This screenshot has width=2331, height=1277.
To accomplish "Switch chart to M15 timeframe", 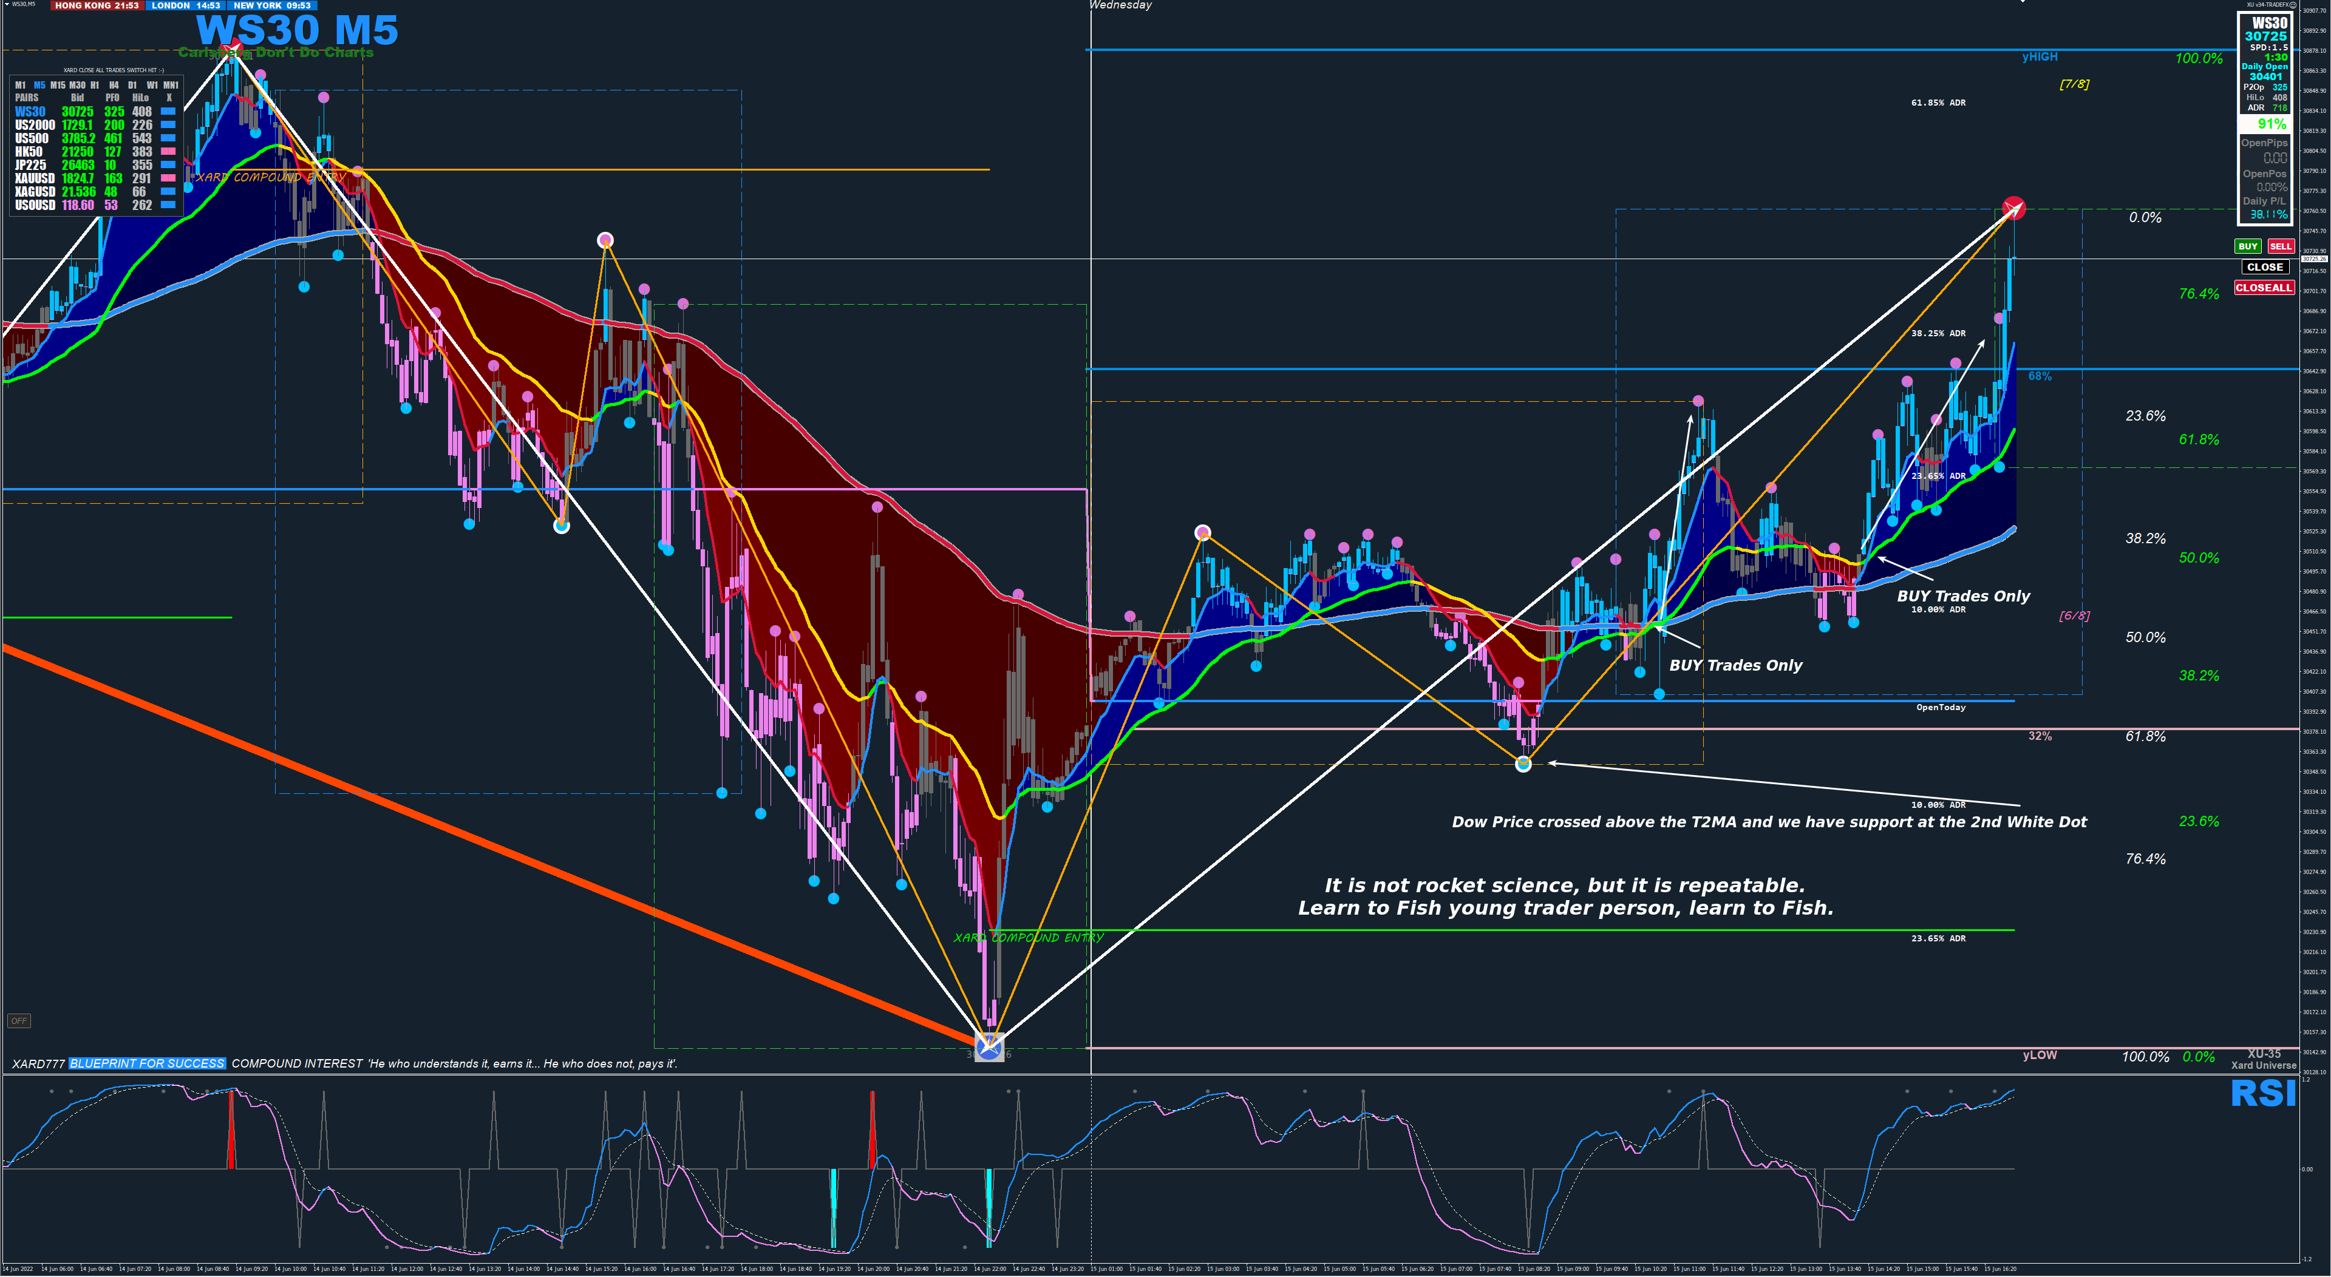I will 58,85.
